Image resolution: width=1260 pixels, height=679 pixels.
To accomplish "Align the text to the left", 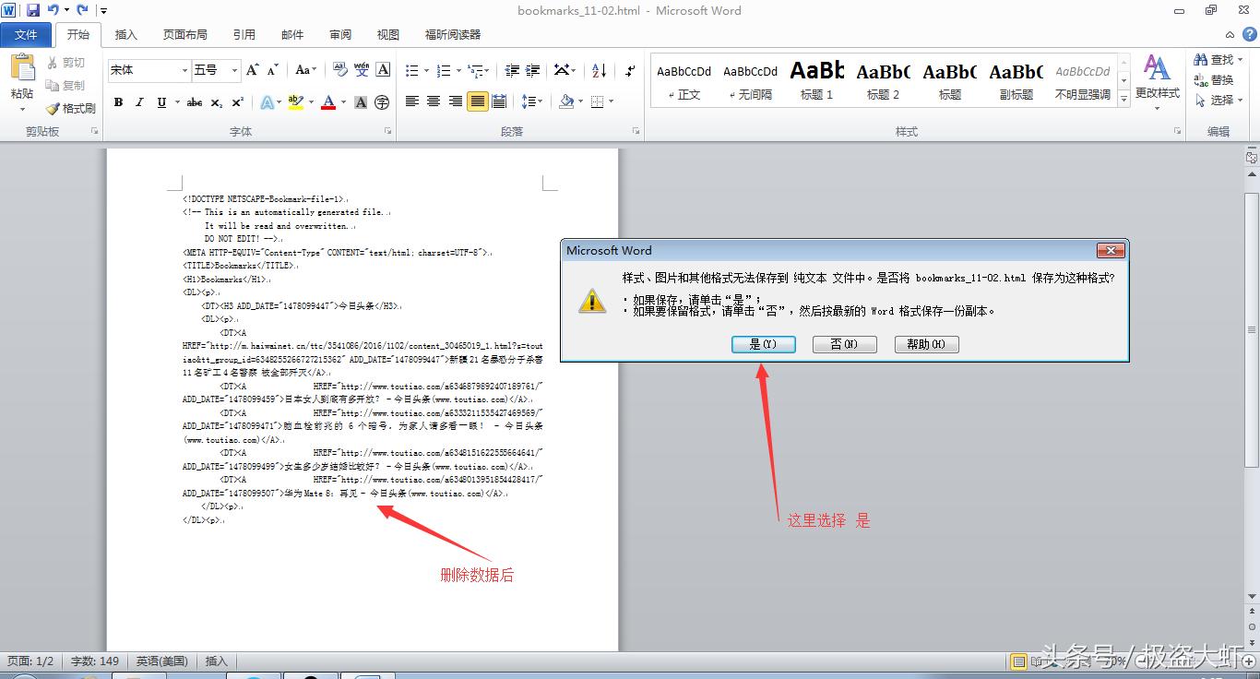I will point(411,101).
